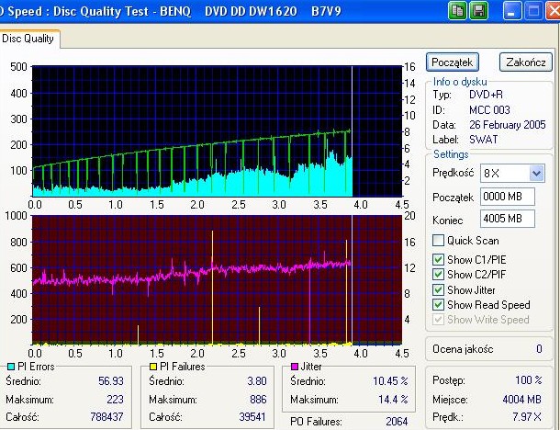The height and width of the screenshot is (430, 560).
Task: Click the Początek 0000 MB field
Action: coord(507,197)
